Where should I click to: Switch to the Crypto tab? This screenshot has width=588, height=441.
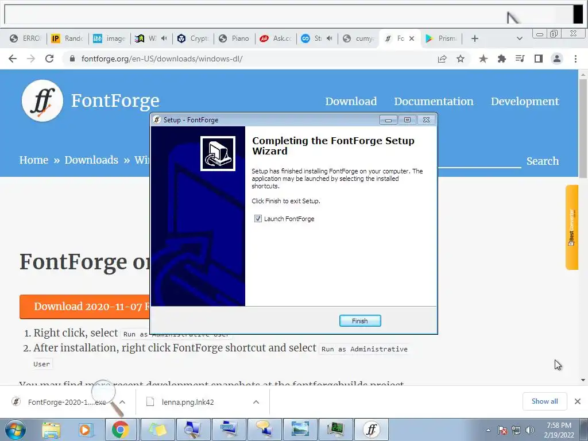(193, 38)
